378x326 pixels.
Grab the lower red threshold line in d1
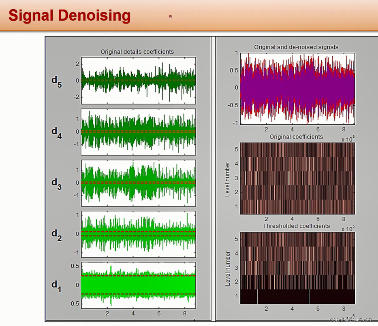click(139, 294)
